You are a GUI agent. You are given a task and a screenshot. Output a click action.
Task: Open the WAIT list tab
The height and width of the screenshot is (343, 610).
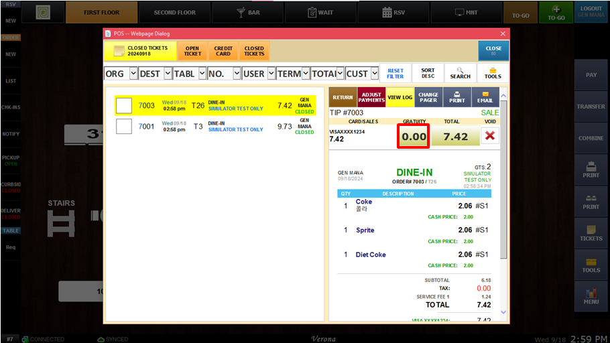click(x=320, y=13)
